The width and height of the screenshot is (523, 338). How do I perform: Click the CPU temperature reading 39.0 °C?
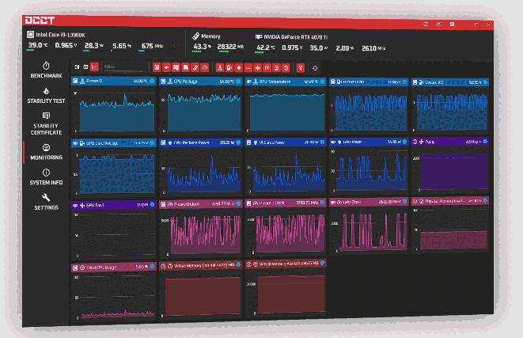coord(37,45)
